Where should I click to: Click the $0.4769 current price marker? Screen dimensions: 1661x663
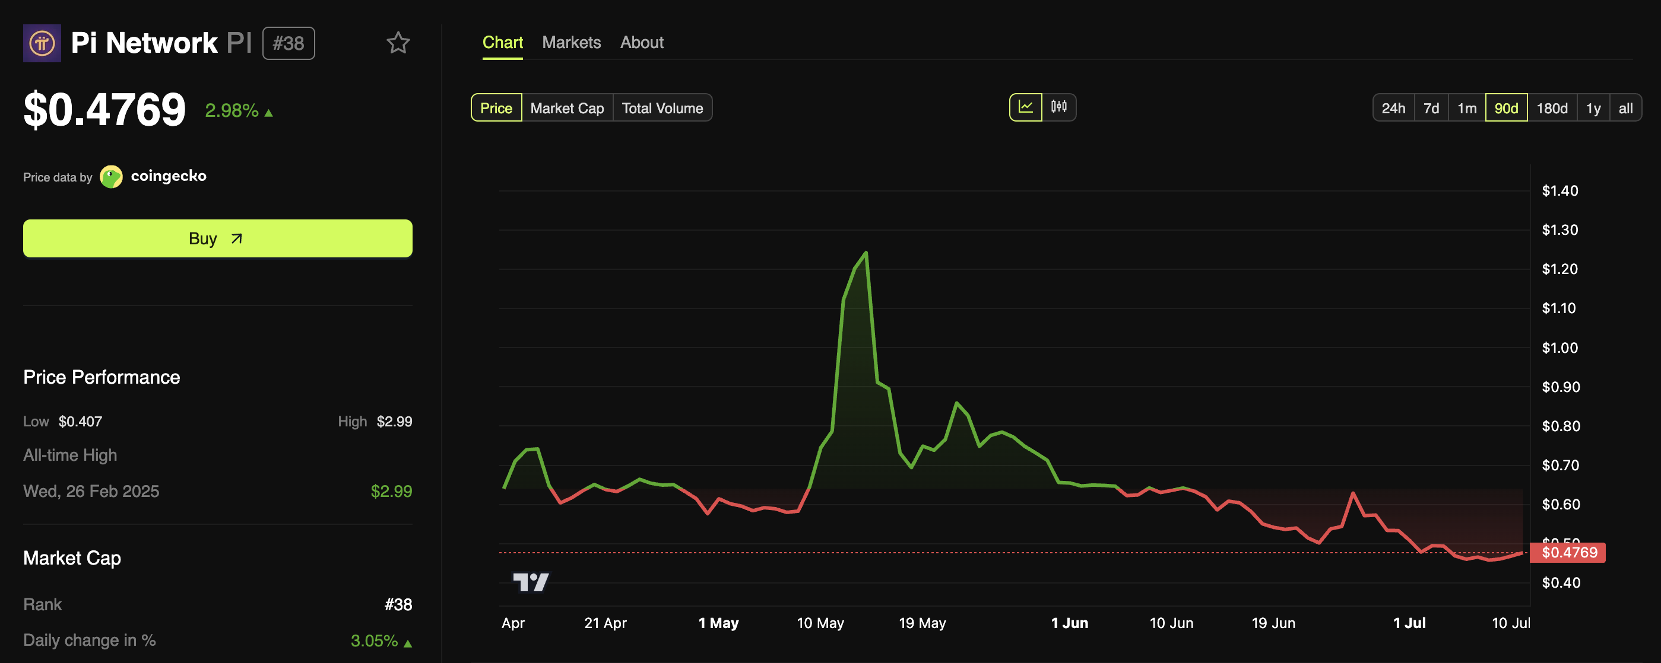coord(1569,552)
